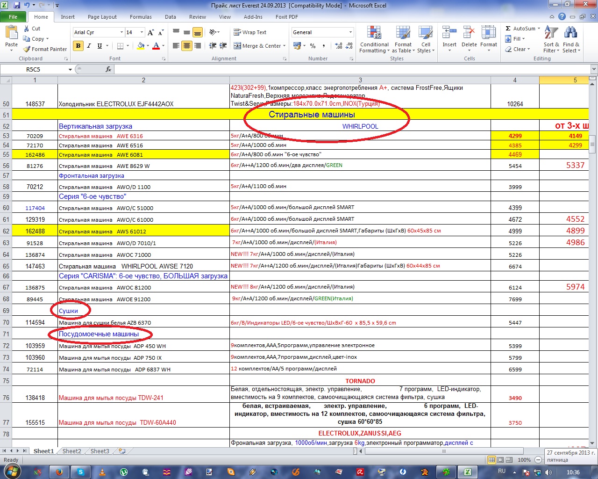Viewport: 598px width, 479px height.
Task: Open the Windows Start button
Action: pyautogui.click(x=11, y=472)
